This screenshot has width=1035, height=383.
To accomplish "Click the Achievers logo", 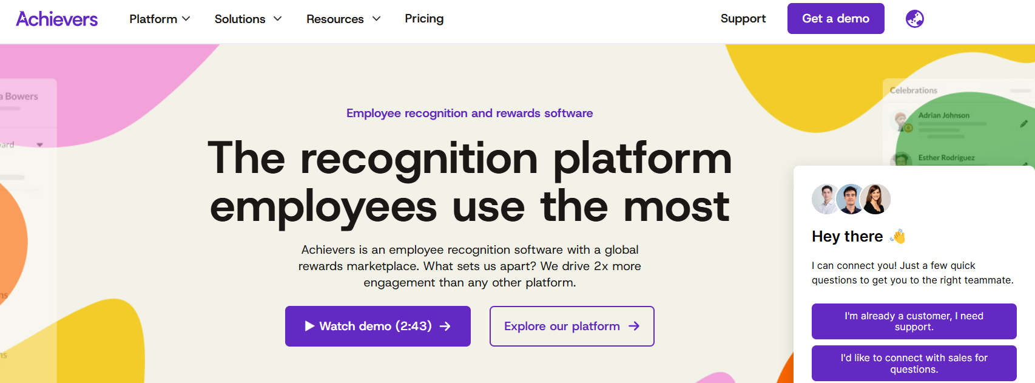I will 56,19.
